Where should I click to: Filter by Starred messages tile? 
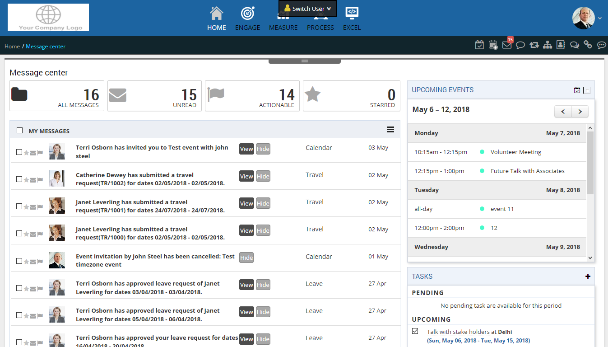(x=351, y=96)
